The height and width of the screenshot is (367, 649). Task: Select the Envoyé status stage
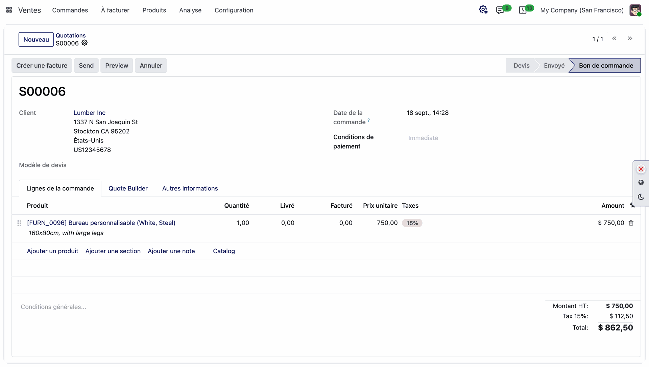click(554, 65)
